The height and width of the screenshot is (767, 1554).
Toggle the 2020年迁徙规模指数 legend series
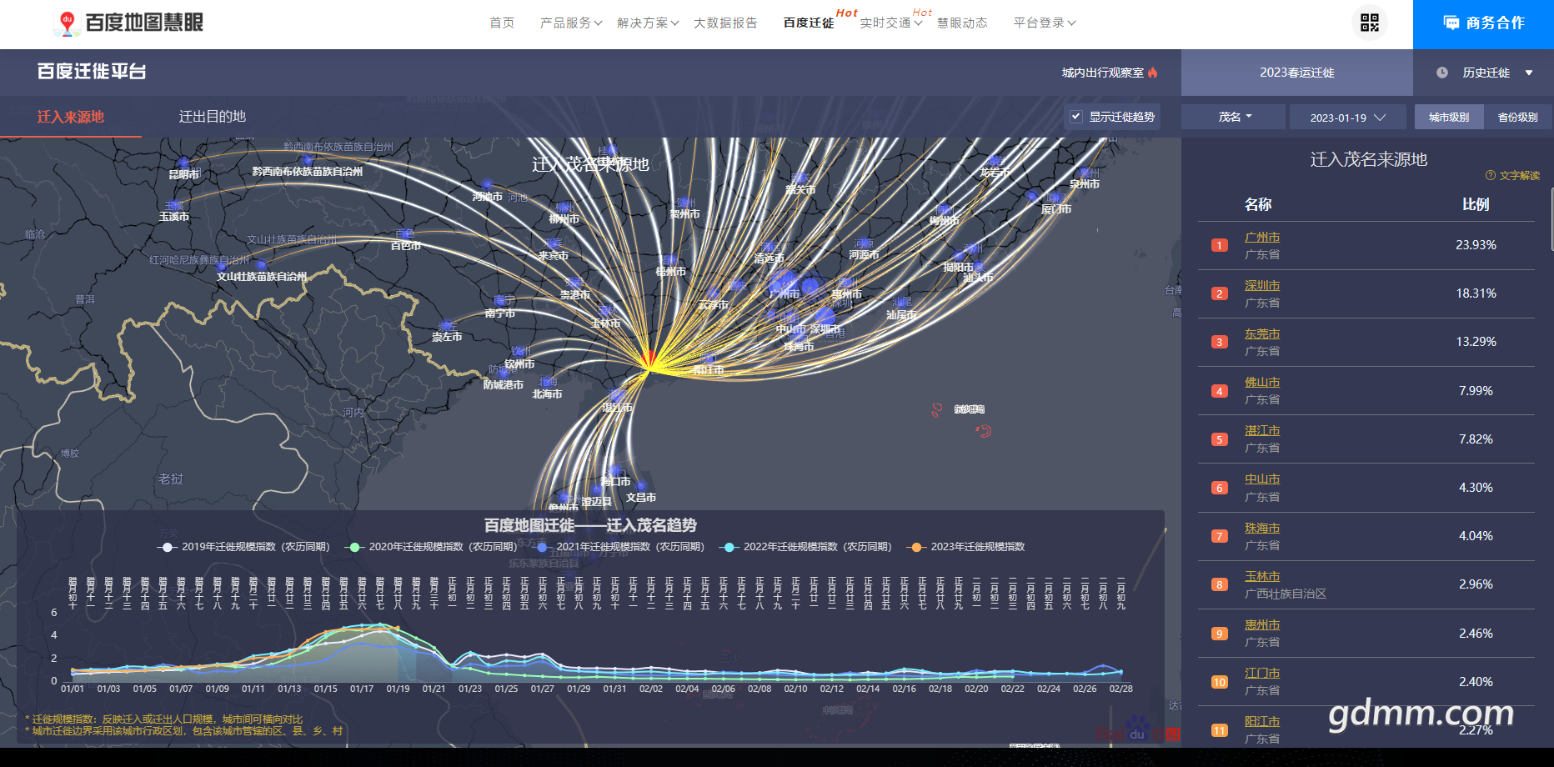click(x=431, y=547)
